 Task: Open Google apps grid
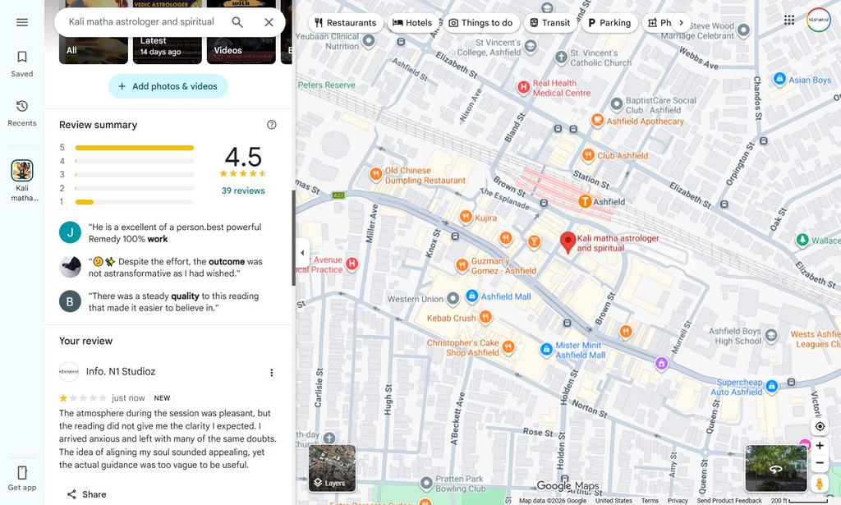click(789, 20)
